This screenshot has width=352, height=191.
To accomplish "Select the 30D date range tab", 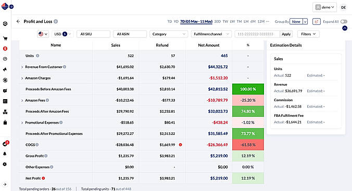I will point(217,21).
